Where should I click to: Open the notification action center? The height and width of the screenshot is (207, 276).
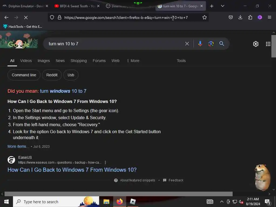tap(268, 202)
